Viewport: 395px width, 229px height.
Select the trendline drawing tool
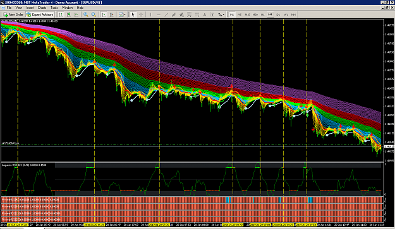(x=166, y=15)
